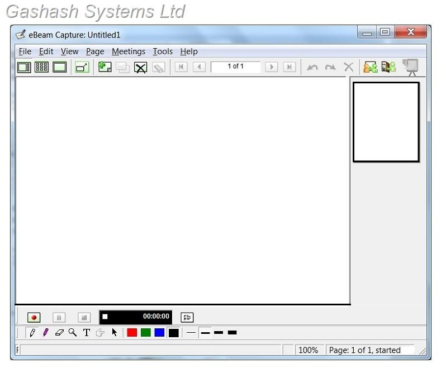Image resolution: width=446 pixels, height=368 pixels.
Task: Select the thinnest line width
Action: 191,332
